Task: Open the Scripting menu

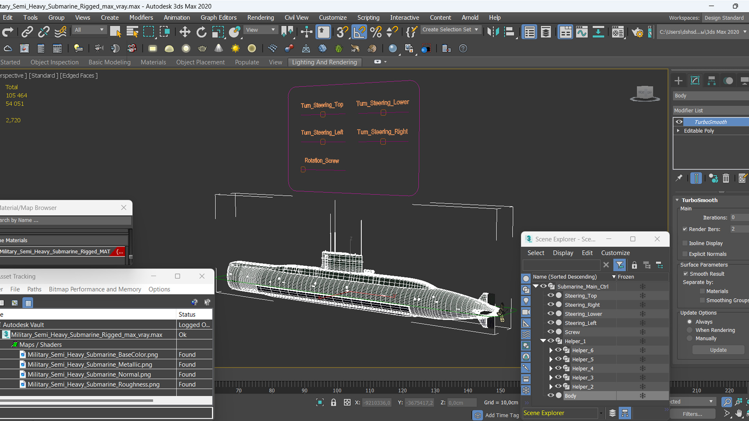Action: tap(368, 18)
